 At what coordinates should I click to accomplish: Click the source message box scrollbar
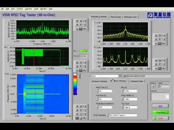point(167,97)
